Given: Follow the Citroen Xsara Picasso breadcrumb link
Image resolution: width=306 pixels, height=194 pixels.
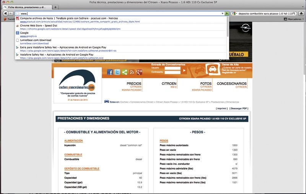Looking at the screenshot, I should click(167, 102).
